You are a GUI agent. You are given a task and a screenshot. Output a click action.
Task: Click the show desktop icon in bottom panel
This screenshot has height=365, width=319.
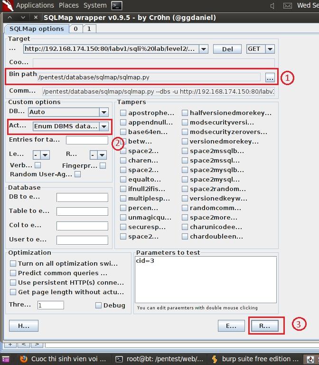coord(6,359)
